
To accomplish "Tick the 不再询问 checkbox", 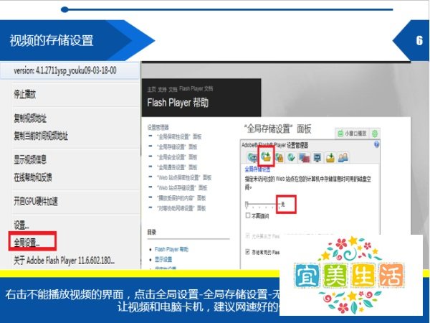I will pyautogui.click(x=248, y=215).
